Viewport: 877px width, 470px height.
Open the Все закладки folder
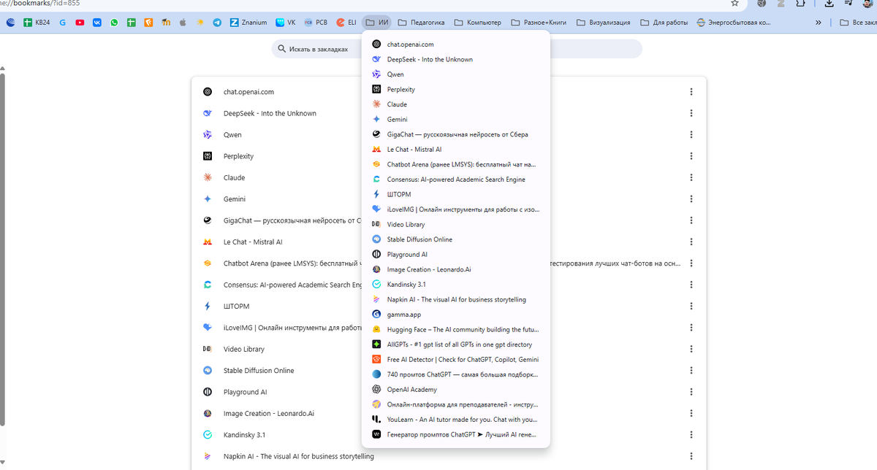(858, 23)
